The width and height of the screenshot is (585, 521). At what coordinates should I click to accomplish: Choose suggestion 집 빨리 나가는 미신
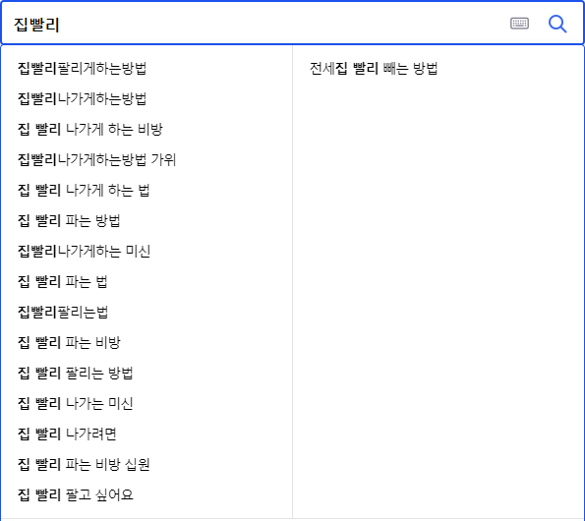(76, 403)
